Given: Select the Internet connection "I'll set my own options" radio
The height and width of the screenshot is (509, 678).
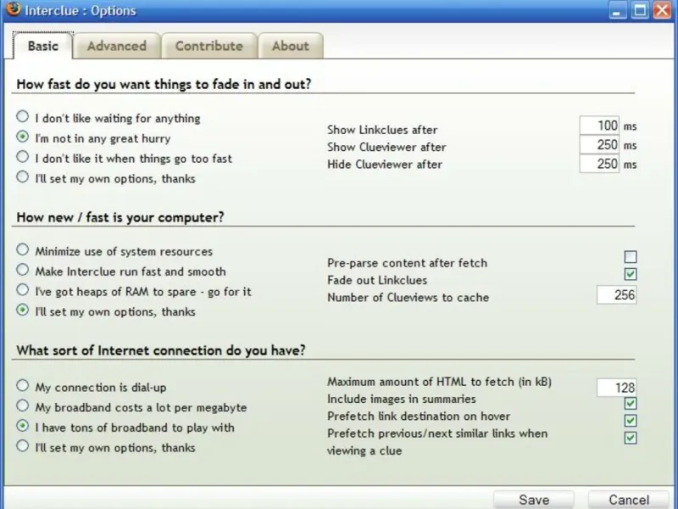Looking at the screenshot, I should 23,446.
